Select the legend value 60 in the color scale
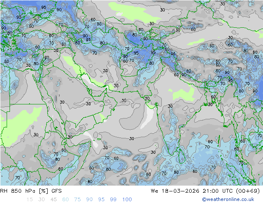Screen dimensions: 263x203 (66, 199)
